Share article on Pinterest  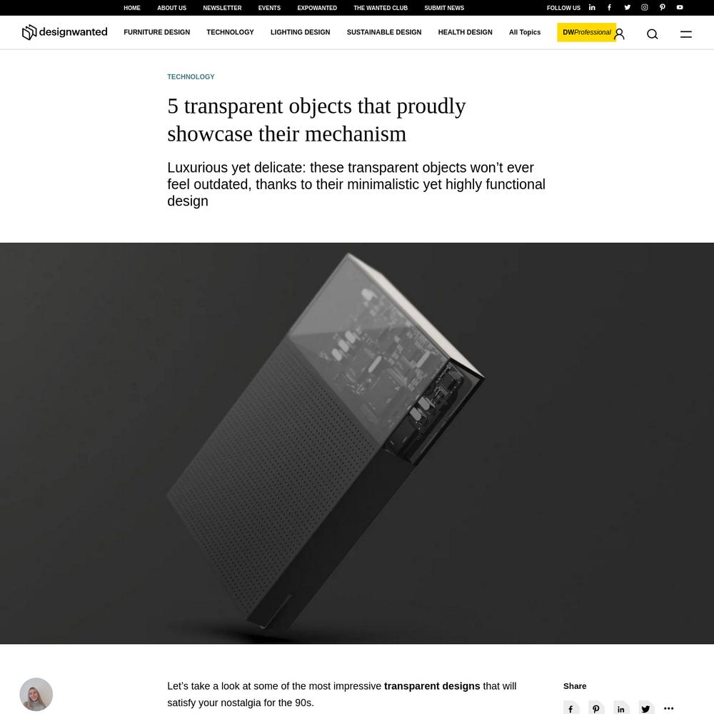(595, 708)
